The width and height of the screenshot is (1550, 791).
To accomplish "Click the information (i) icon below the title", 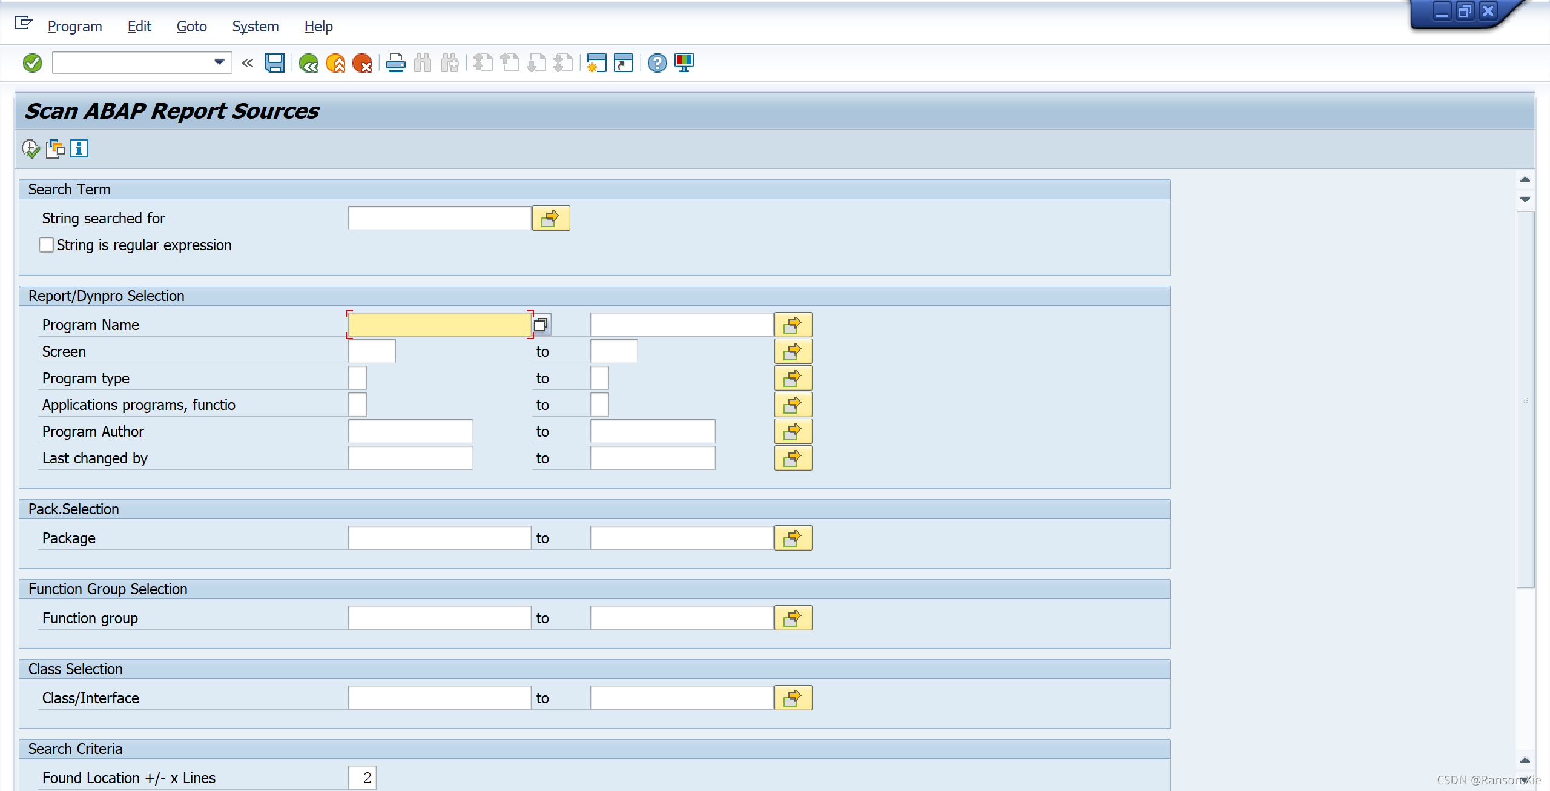I will point(79,148).
